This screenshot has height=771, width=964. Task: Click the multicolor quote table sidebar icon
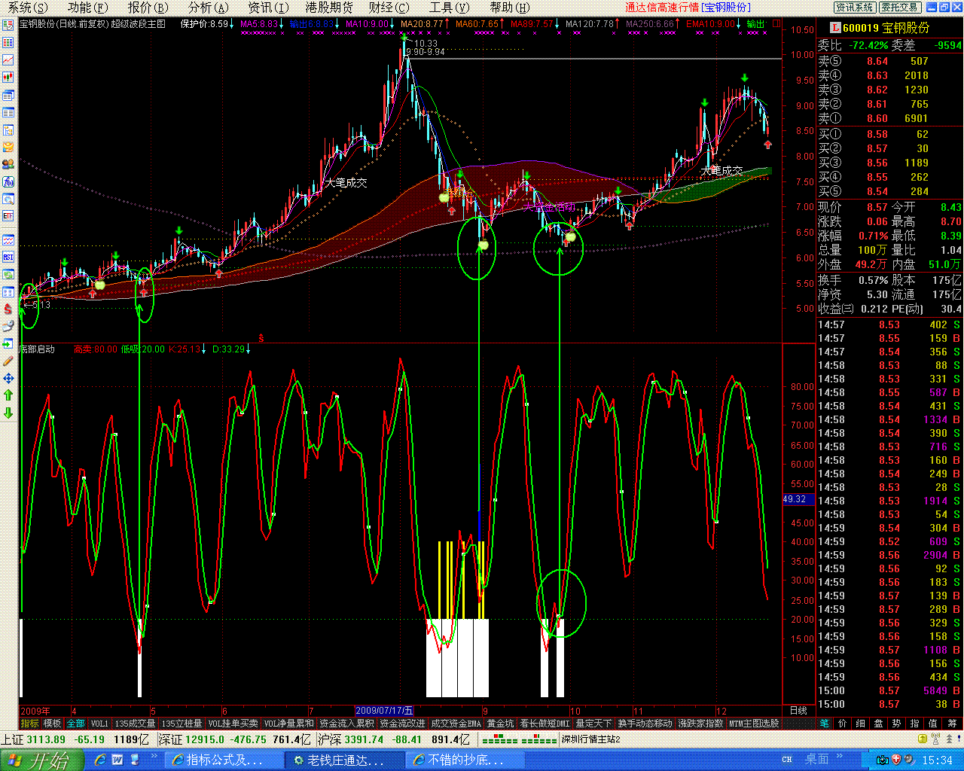coord(8,42)
